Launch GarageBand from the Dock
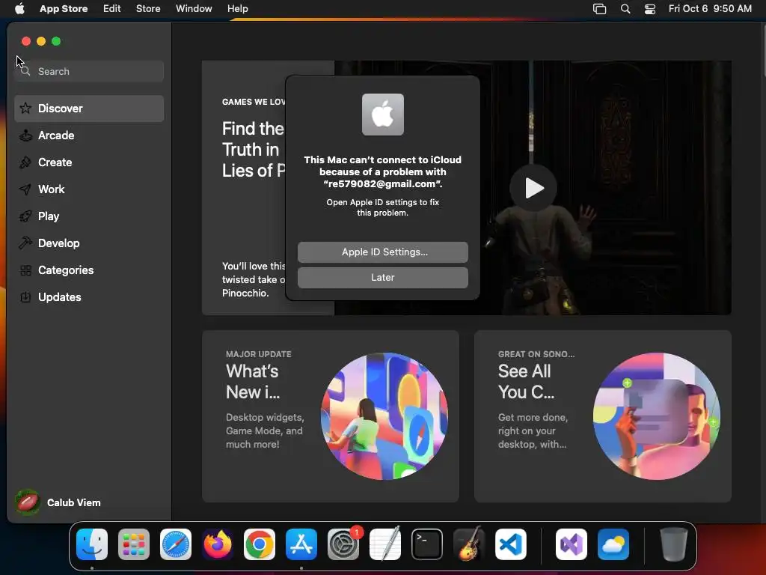Screen dimensions: 766x575 click(469, 544)
